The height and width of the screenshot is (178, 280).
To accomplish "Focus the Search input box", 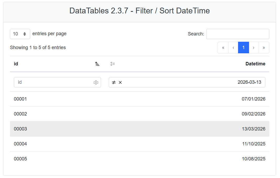I will click(238, 34).
